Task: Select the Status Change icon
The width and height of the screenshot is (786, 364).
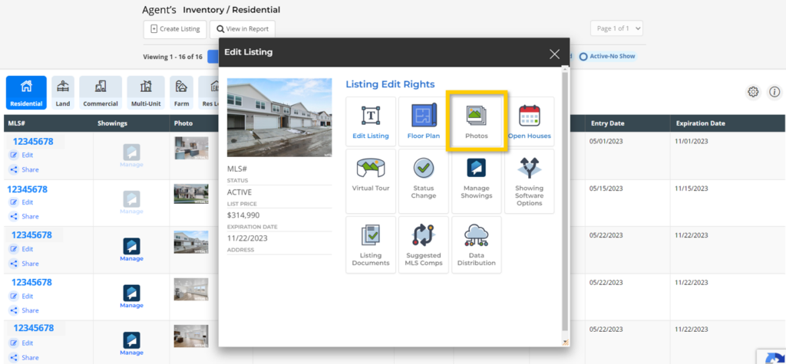Action: (424, 181)
